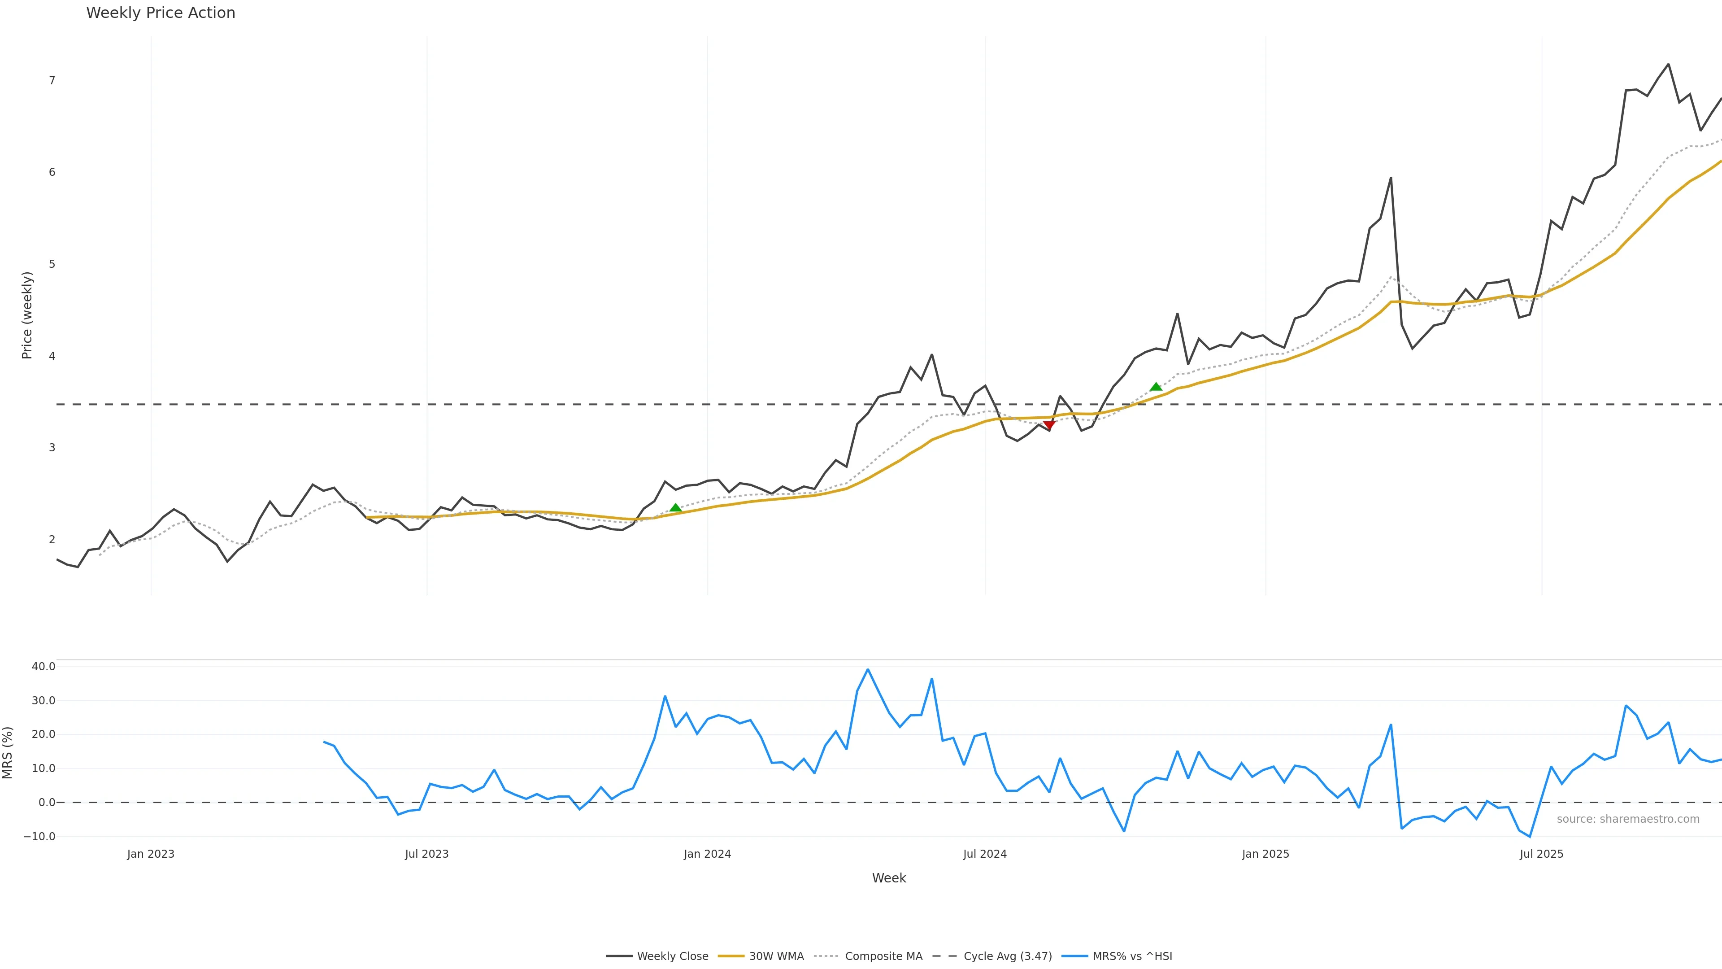Click the Week x-axis title
The height and width of the screenshot is (969, 1722).
[x=888, y=878]
